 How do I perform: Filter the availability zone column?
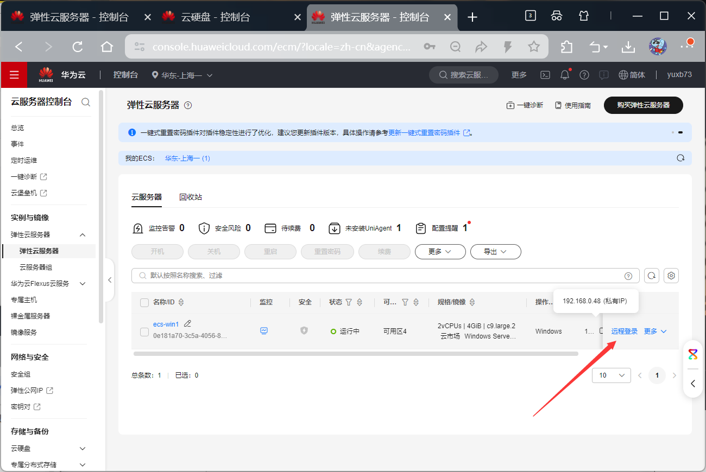405,302
